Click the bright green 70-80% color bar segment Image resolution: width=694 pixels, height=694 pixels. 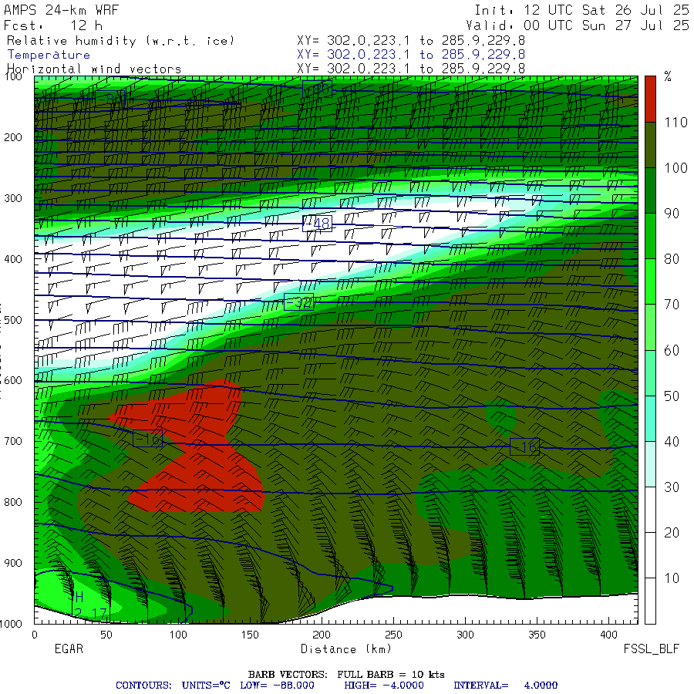(x=650, y=281)
